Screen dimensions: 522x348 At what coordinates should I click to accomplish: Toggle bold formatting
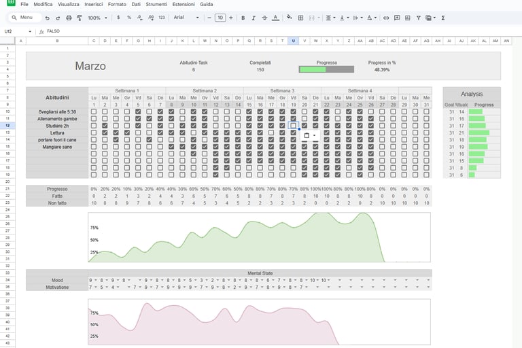coord(243,18)
